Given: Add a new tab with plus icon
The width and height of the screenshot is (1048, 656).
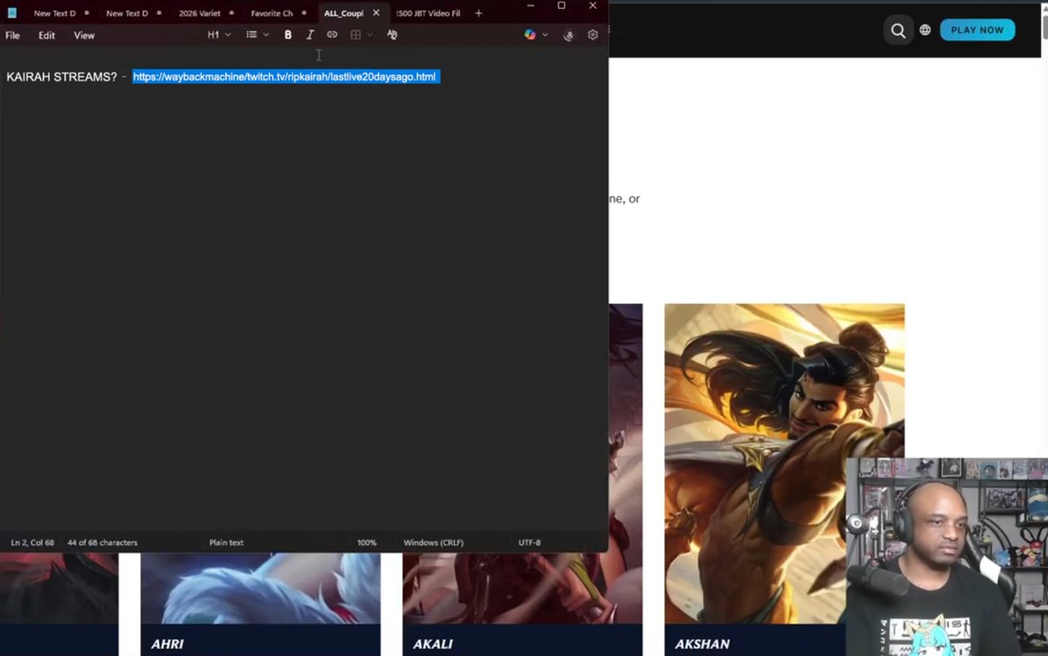Looking at the screenshot, I should [x=478, y=13].
